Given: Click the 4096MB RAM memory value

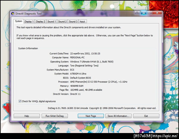Looking at the screenshot, I should tap(77, 86).
